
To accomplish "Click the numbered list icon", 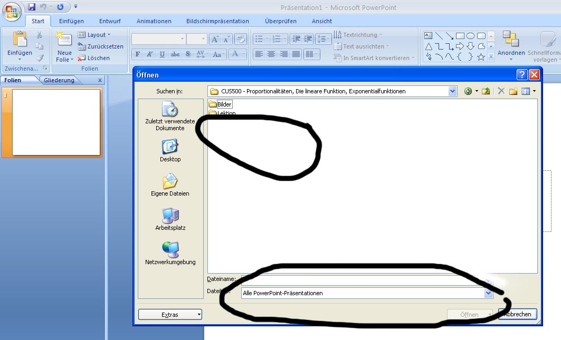I will point(277,38).
